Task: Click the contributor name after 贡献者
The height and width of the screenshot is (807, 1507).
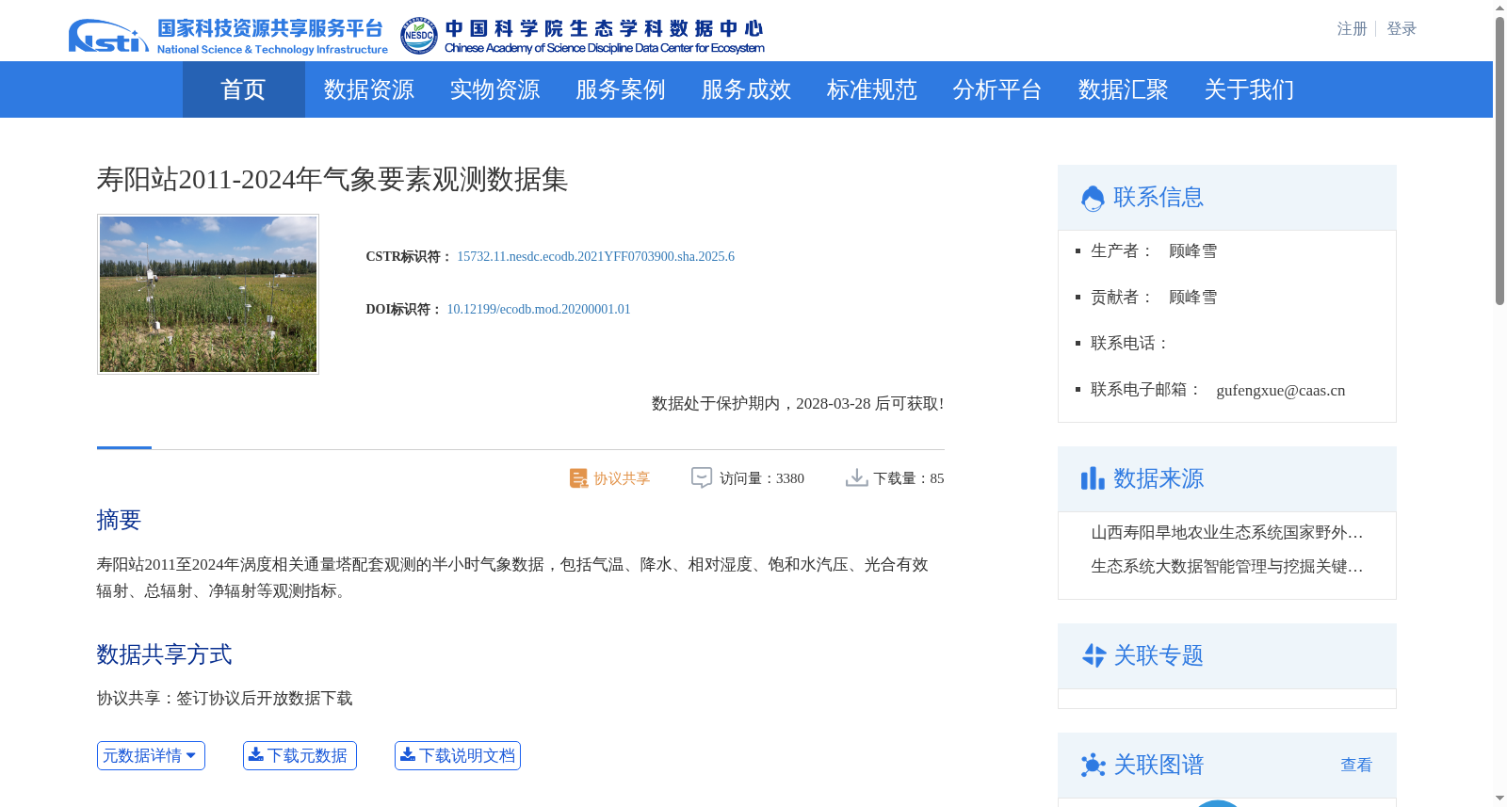Action: pyautogui.click(x=1192, y=297)
